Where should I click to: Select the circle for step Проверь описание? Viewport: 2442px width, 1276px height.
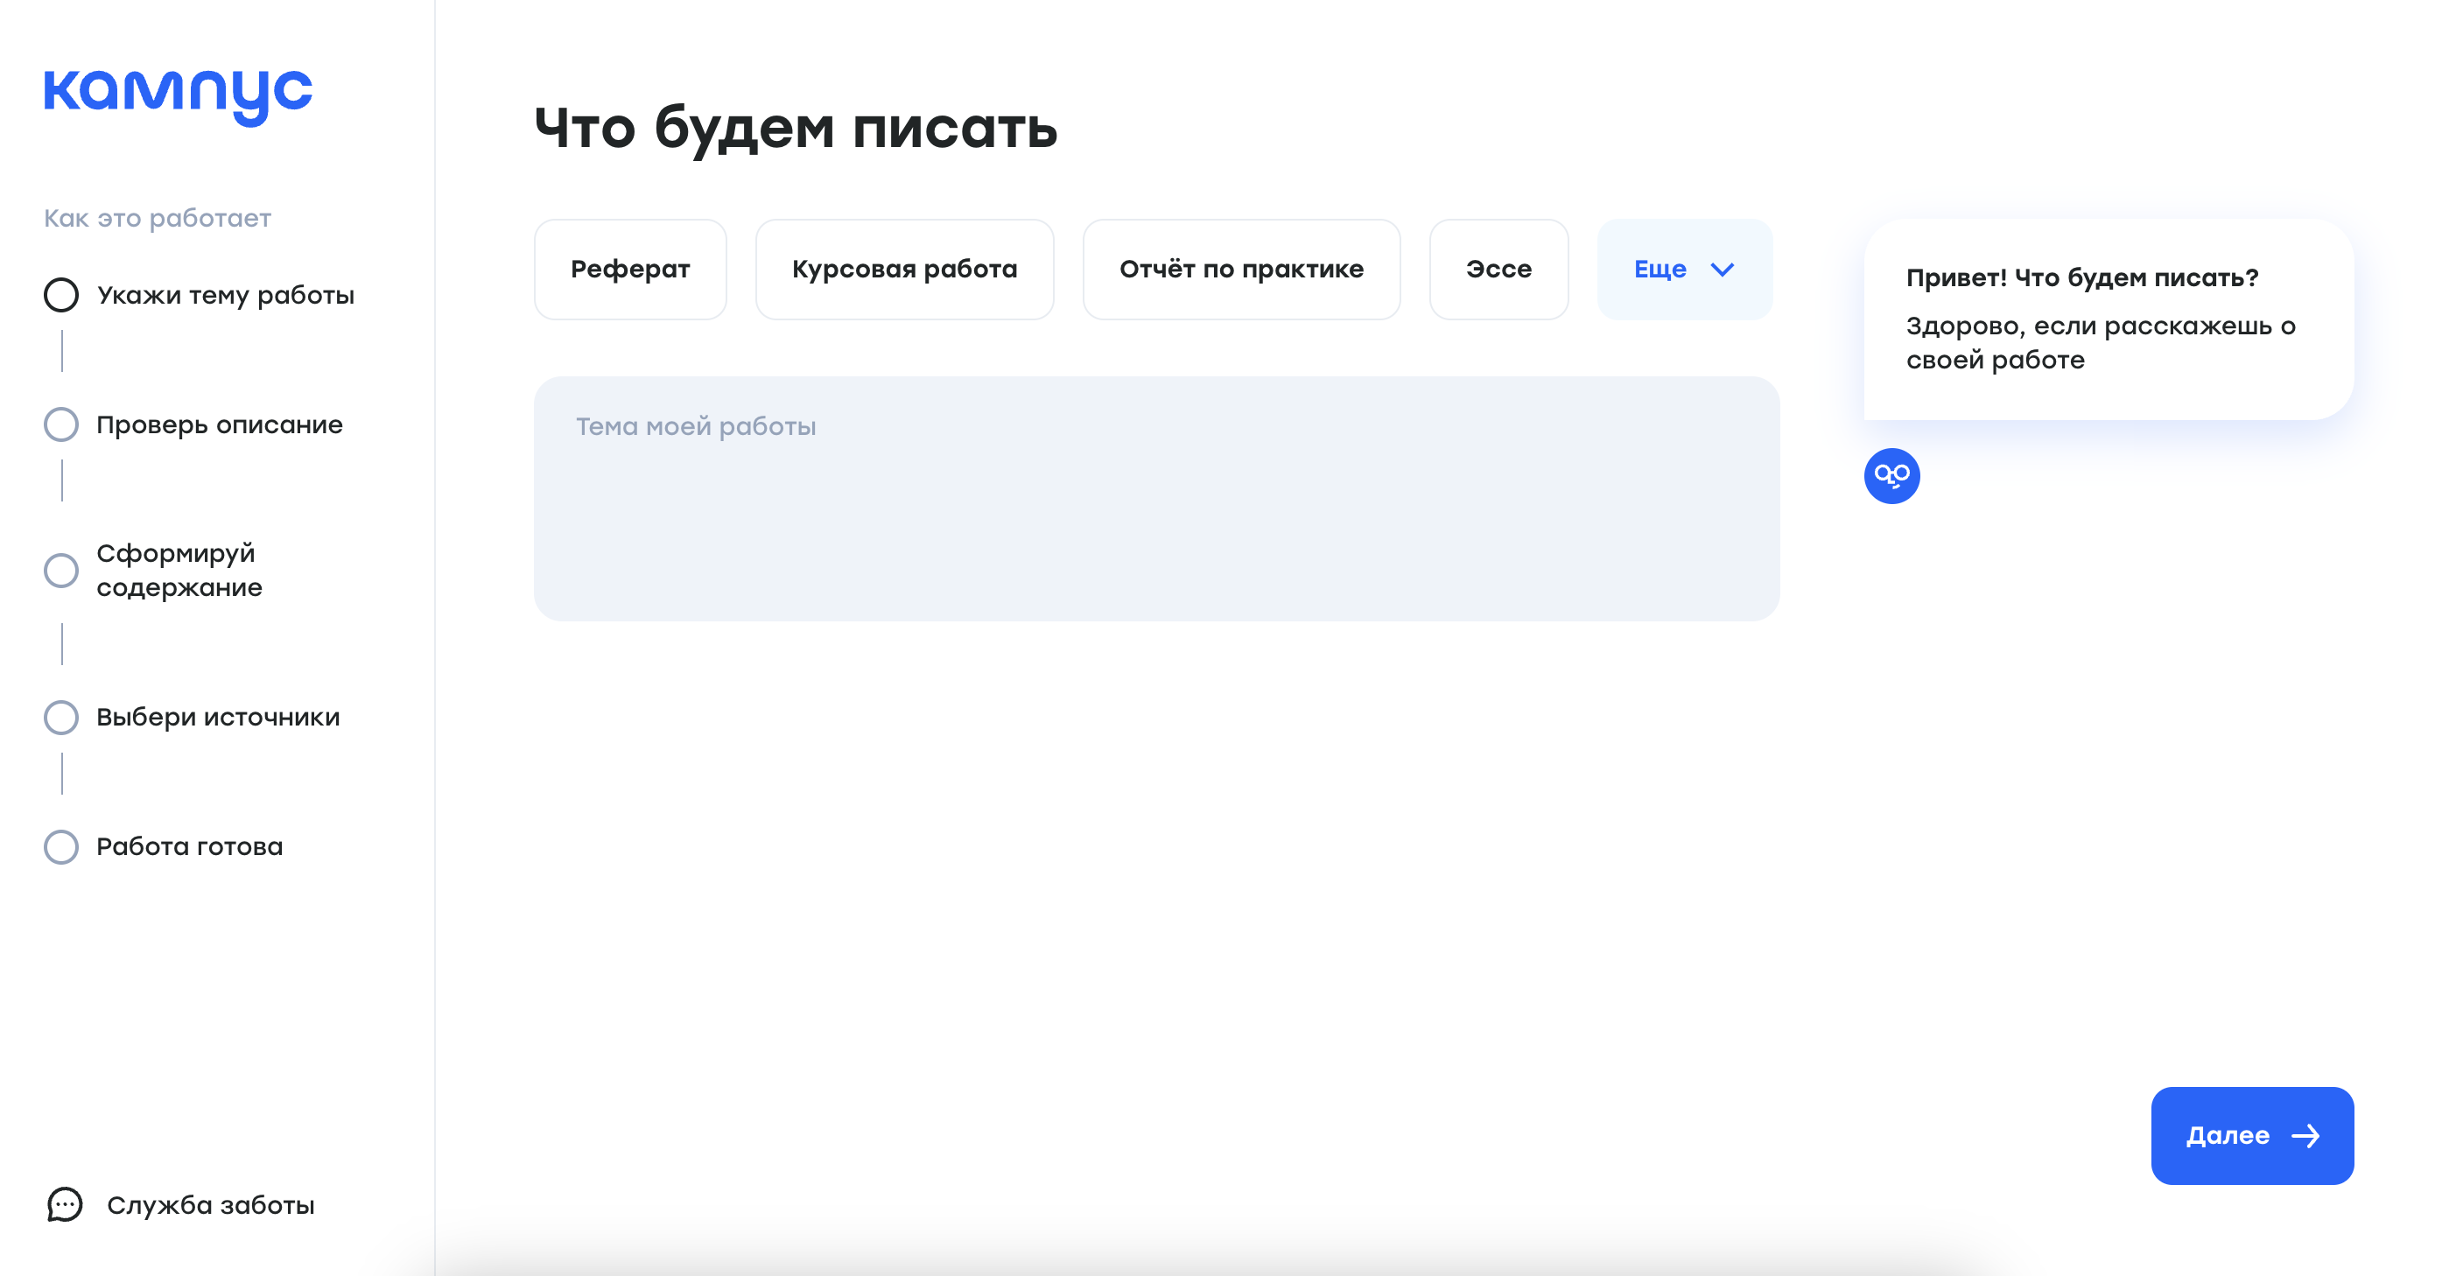[61, 424]
